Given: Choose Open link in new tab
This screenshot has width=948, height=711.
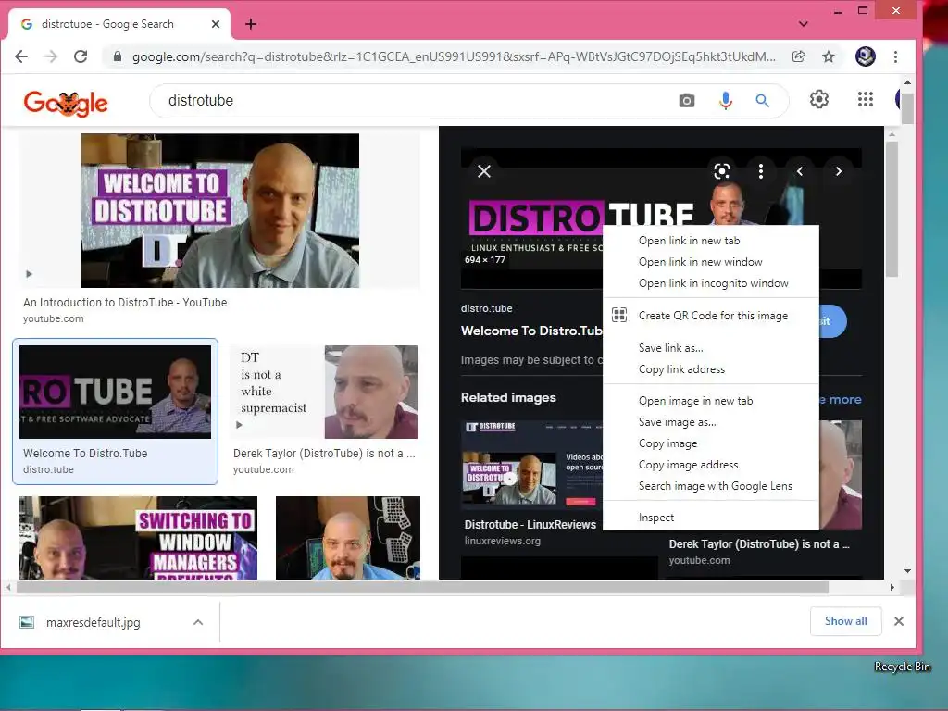Looking at the screenshot, I should pos(710,241).
